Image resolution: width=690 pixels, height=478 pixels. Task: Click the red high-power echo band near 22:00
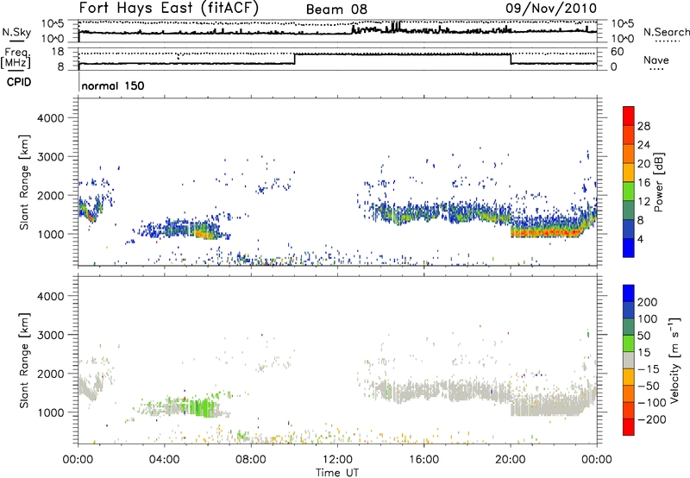point(546,232)
